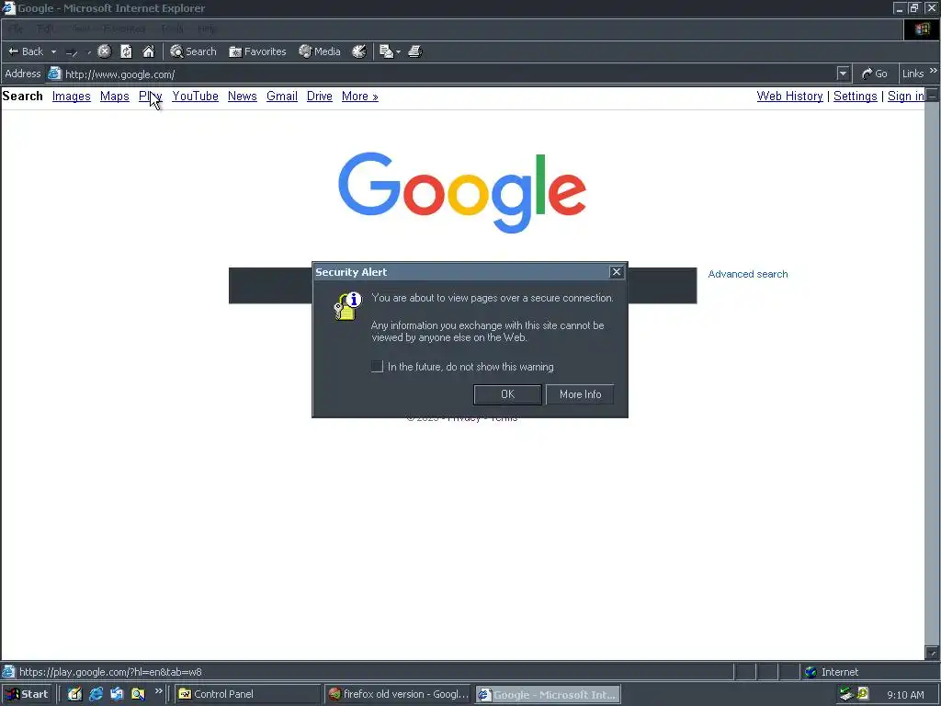Click the Sign in link
This screenshot has width=941, height=706.
pos(906,96)
